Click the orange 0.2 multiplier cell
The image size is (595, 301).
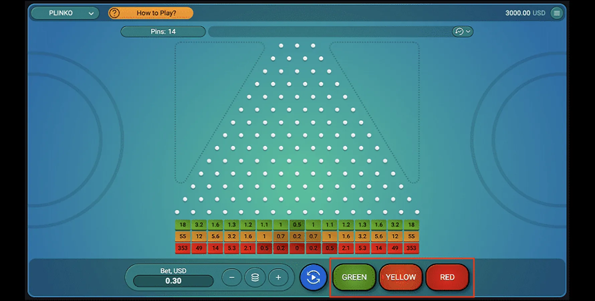point(297,236)
